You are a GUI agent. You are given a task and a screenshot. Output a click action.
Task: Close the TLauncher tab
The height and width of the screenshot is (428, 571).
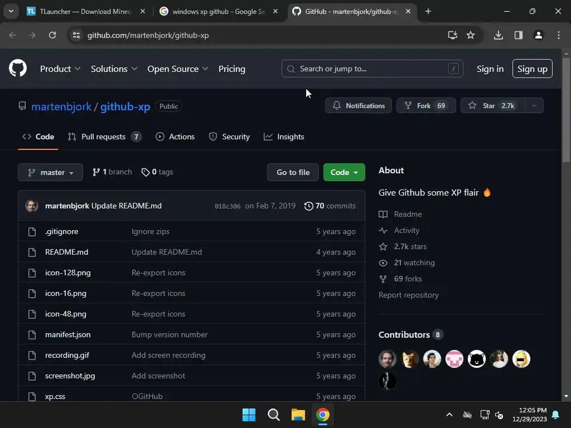click(x=143, y=11)
